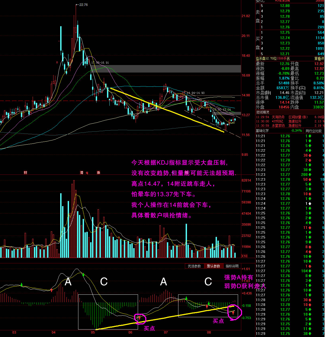Click buy level 2 price 12.74
This screenshot has height=337, width=325.
coord(285,38)
